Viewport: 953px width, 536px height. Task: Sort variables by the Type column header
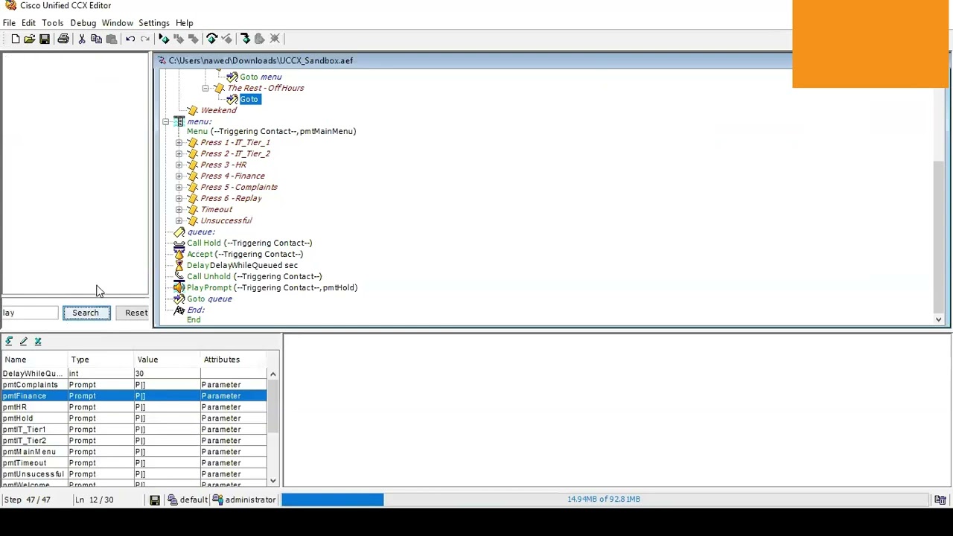tap(101, 360)
